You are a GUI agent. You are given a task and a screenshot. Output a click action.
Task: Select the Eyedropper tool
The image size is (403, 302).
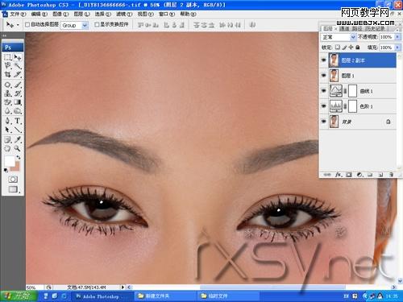click(x=18, y=139)
